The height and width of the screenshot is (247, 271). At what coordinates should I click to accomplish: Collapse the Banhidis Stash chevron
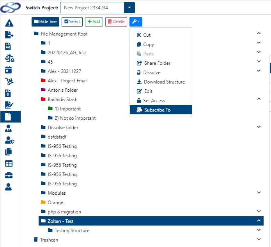(259, 99)
